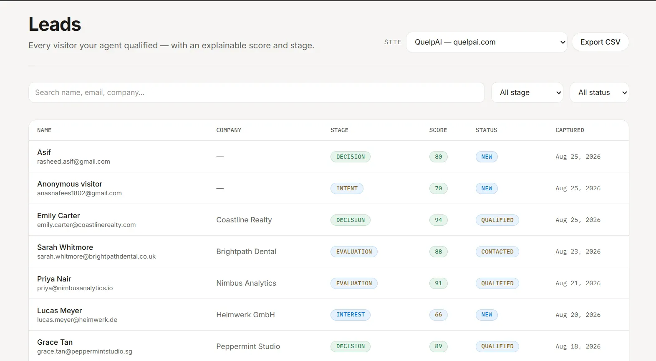This screenshot has width=656, height=361.
Task: Expand the All status filter dropdown
Action: pyautogui.click(x=599, y=92)
